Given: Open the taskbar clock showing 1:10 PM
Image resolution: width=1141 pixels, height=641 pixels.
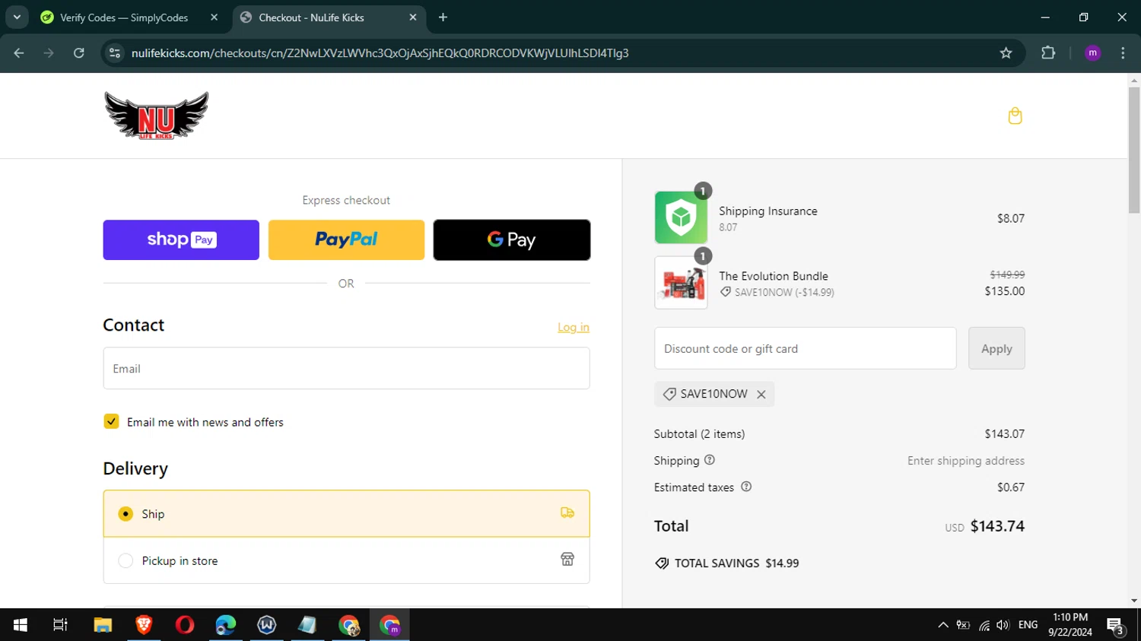Looking at the screenshot, I should click(1070, 624).
